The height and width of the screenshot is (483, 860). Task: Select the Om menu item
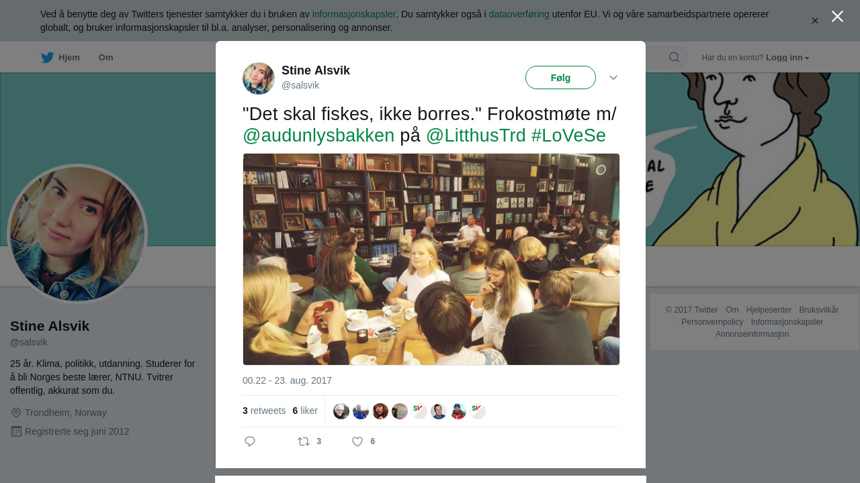105,58
